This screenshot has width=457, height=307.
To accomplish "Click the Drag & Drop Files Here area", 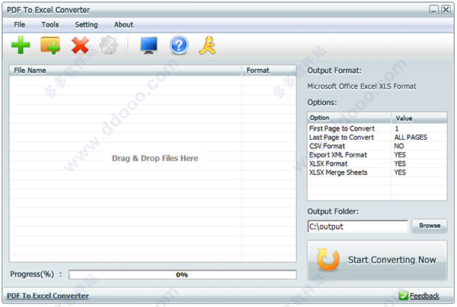I will pos(155,158).
